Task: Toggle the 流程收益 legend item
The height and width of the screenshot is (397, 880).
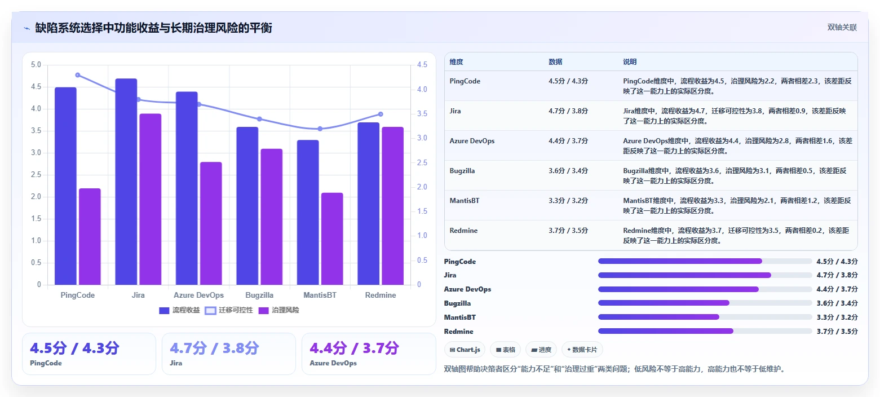Action: pos(179,310)
